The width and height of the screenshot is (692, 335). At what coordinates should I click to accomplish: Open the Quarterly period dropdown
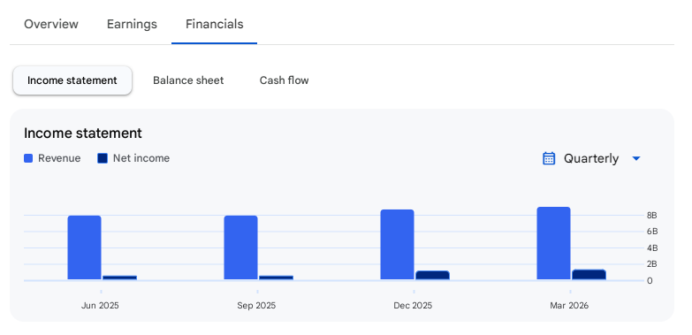click(x=591, y=158)
